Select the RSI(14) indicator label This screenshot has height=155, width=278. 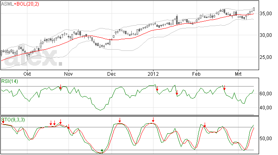pos(10,81)
